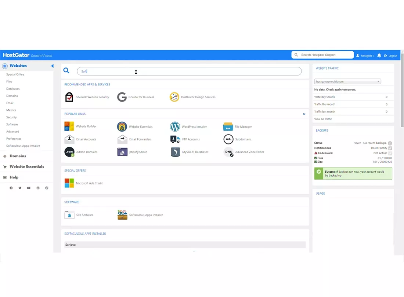Open Twitter social icon in sidebar
This screenshot has width=404, height=297.
point(20,188)
